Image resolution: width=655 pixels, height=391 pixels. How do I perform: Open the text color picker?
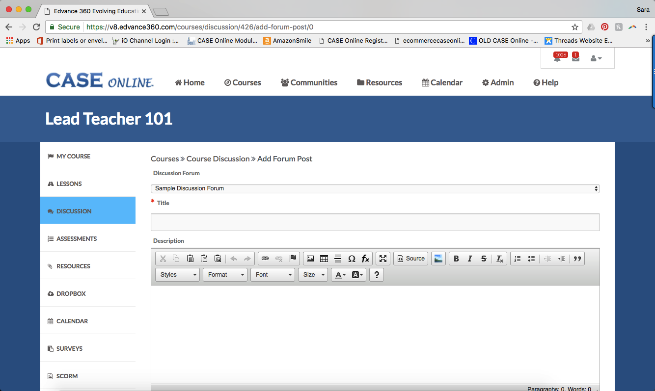[x=340, y=275]
